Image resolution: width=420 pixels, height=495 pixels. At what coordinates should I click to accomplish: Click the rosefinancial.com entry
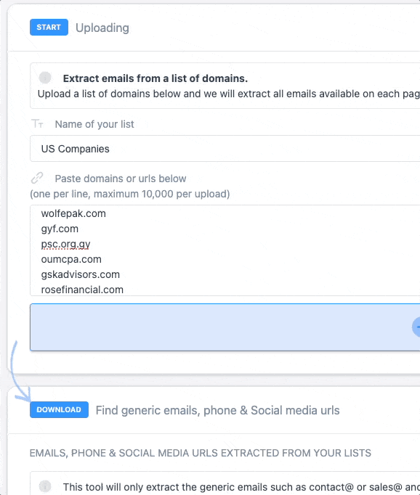82,290
